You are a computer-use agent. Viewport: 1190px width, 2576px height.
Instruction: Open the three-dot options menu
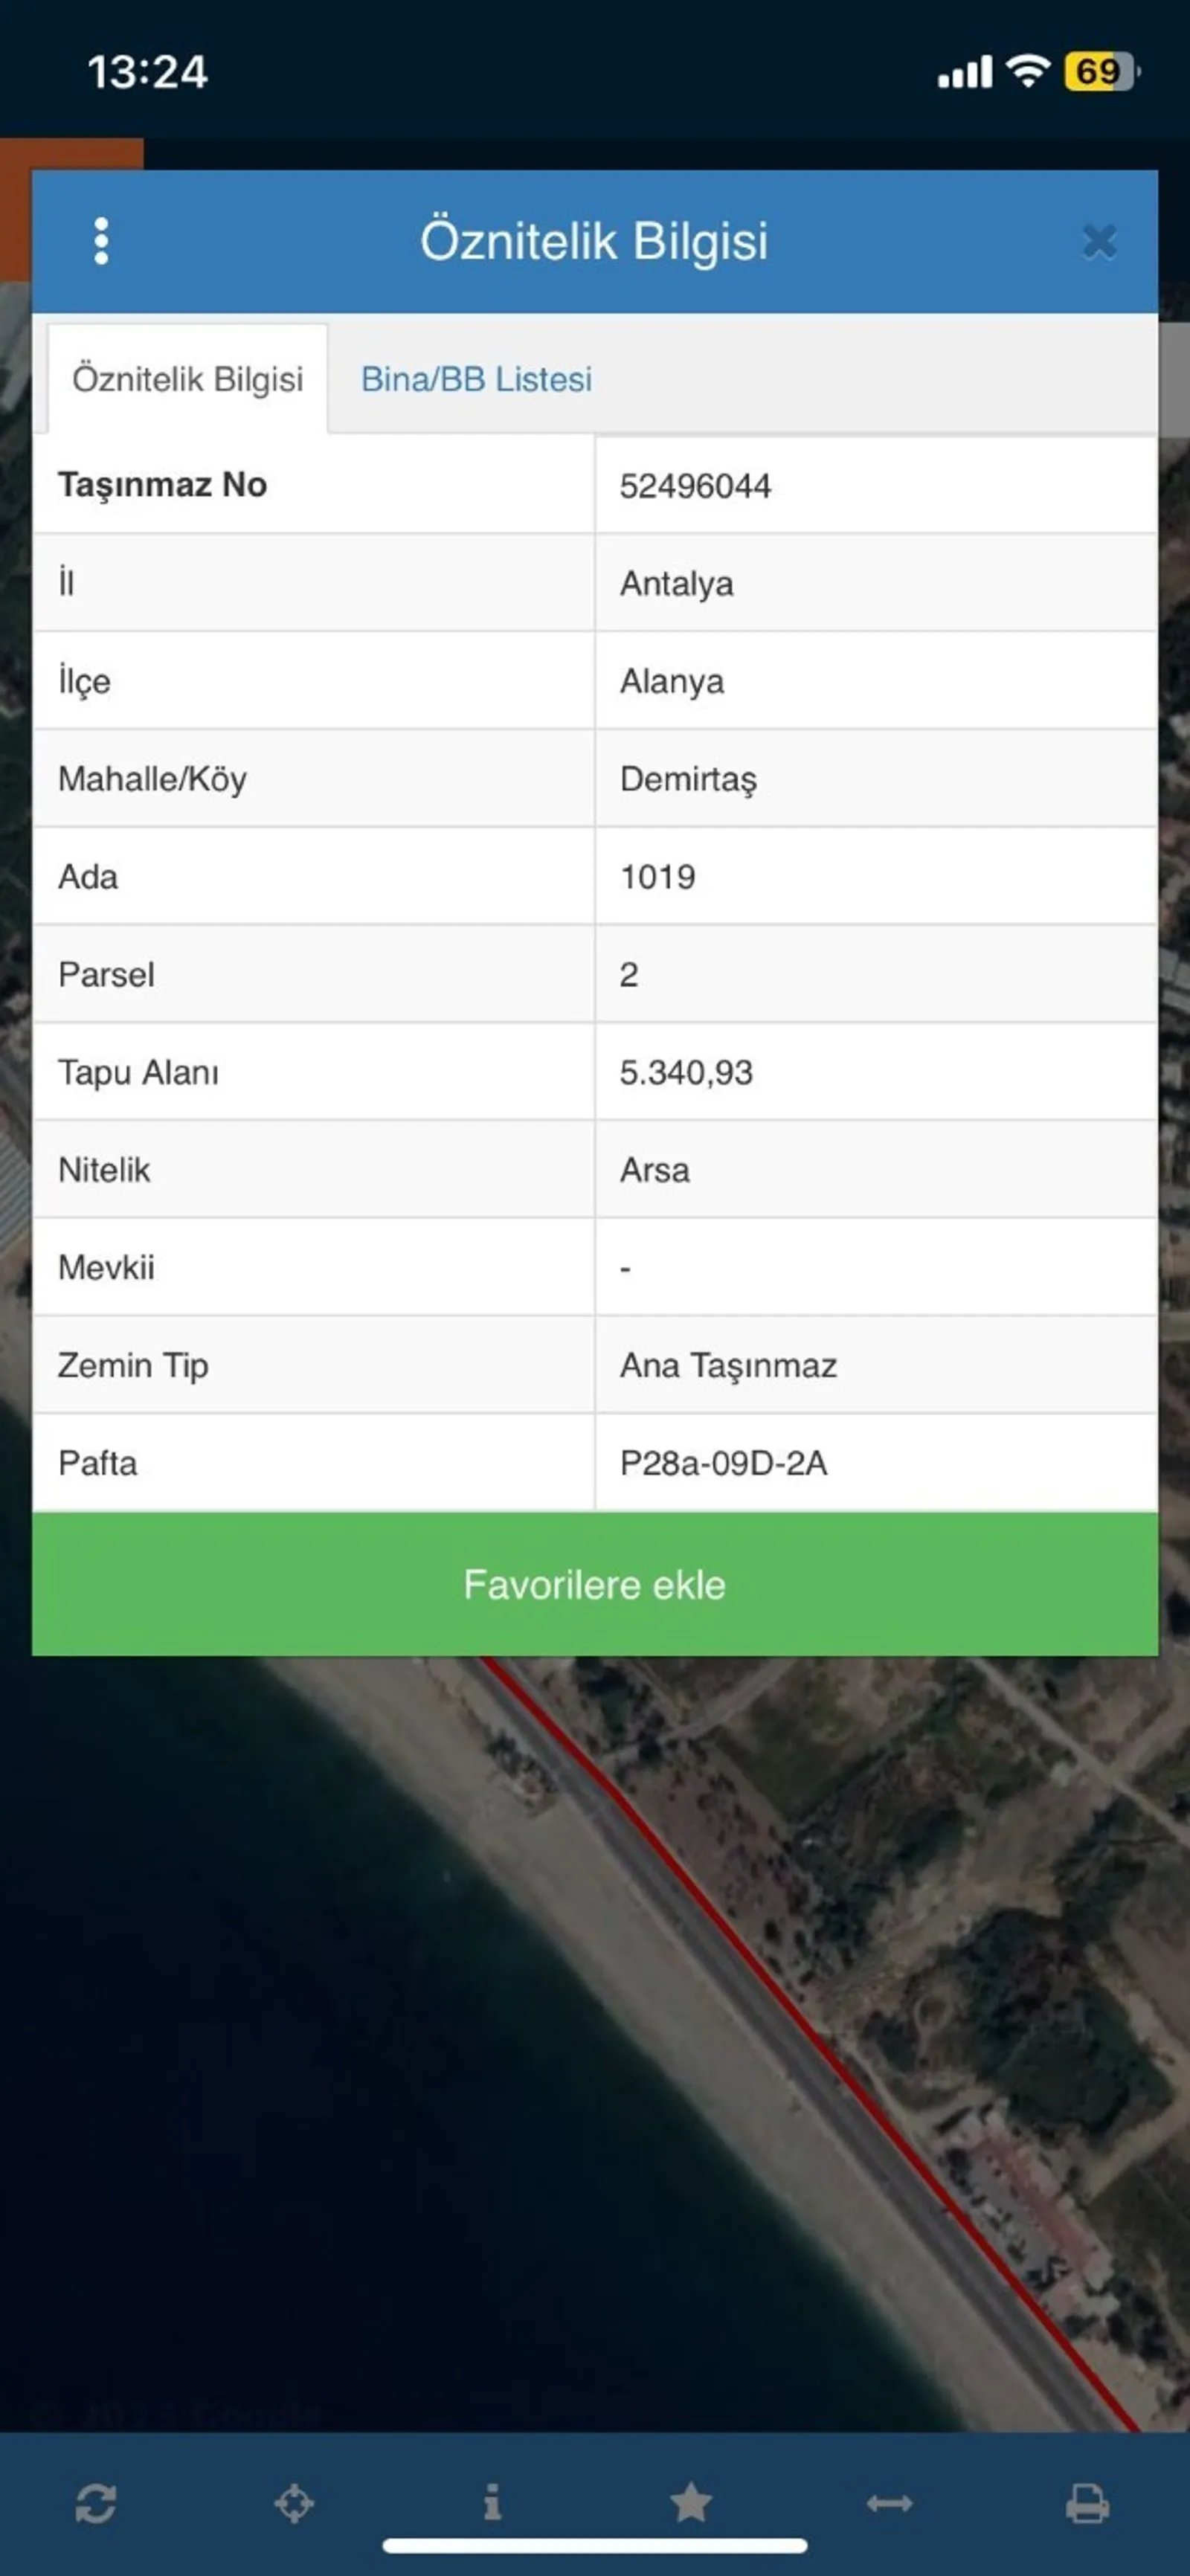coord(101,242)
